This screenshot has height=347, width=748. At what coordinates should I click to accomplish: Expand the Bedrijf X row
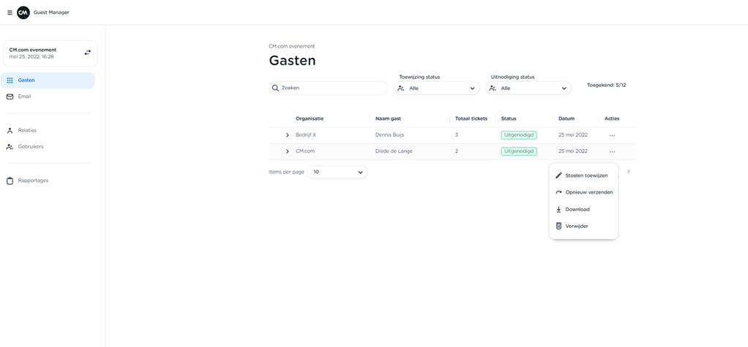coord(287,135)
